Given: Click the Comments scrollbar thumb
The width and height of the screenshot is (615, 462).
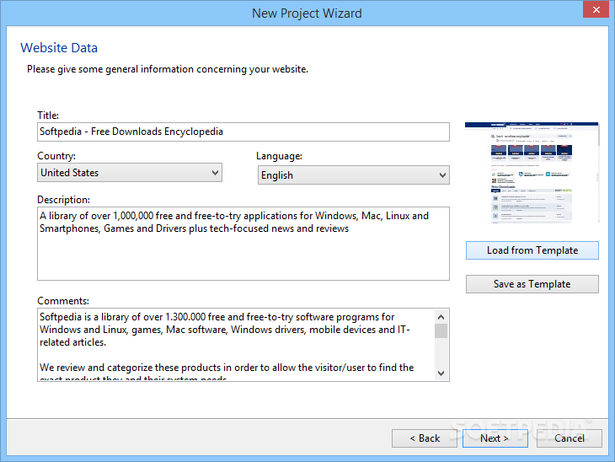Looking at the screenshot, I should (441, 330).
